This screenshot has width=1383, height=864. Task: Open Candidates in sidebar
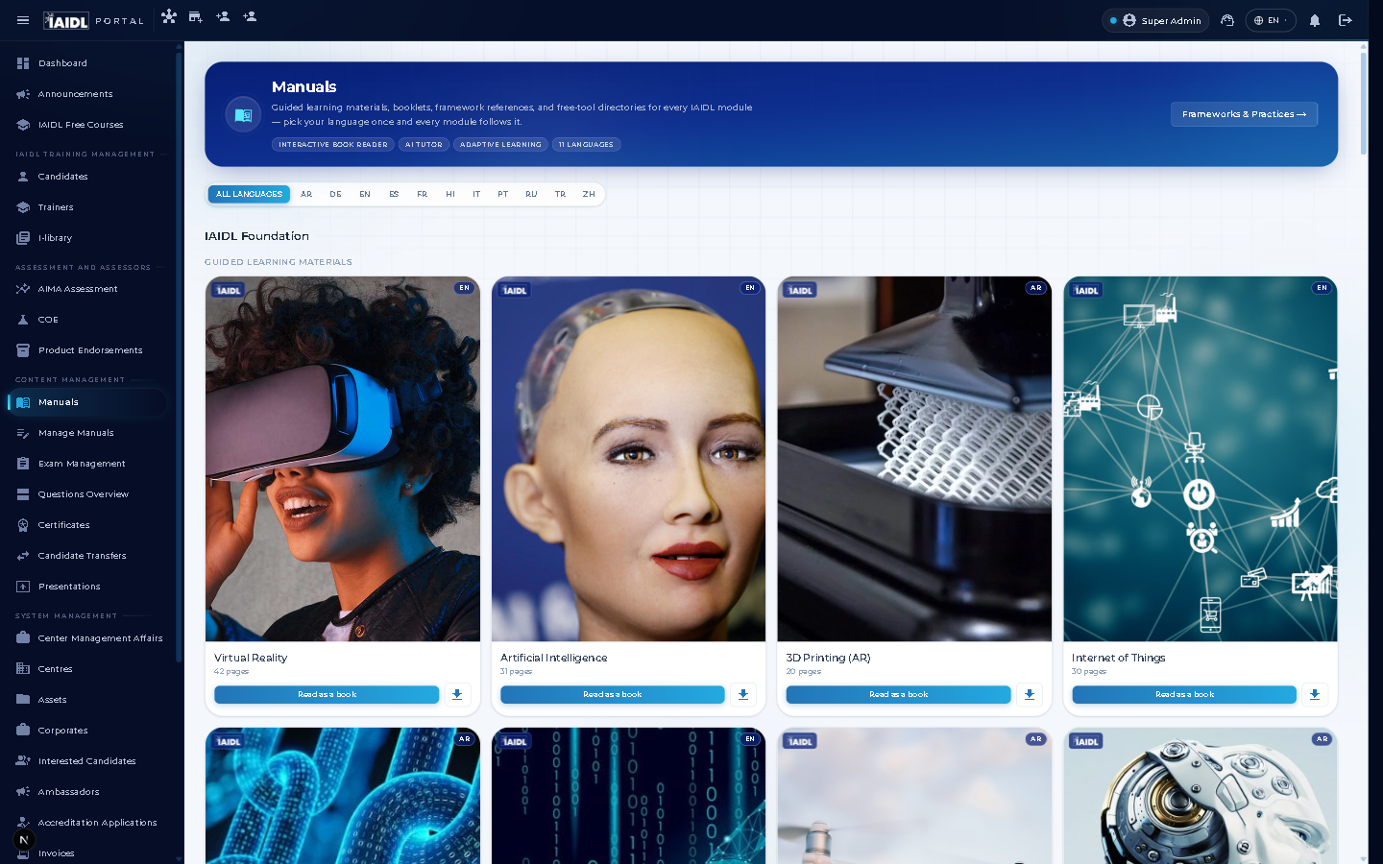[x=86, y=177]
